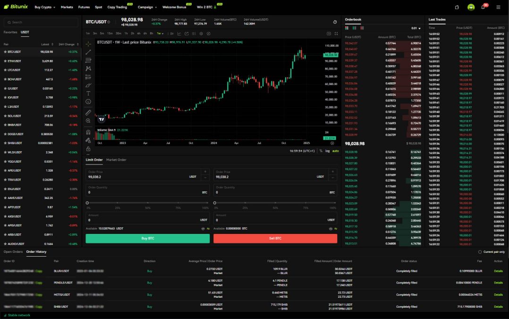Viewport: 509px width, 319px height.
Task: Open Details for the BLUR/USDT order
Action: coord(498,271)
